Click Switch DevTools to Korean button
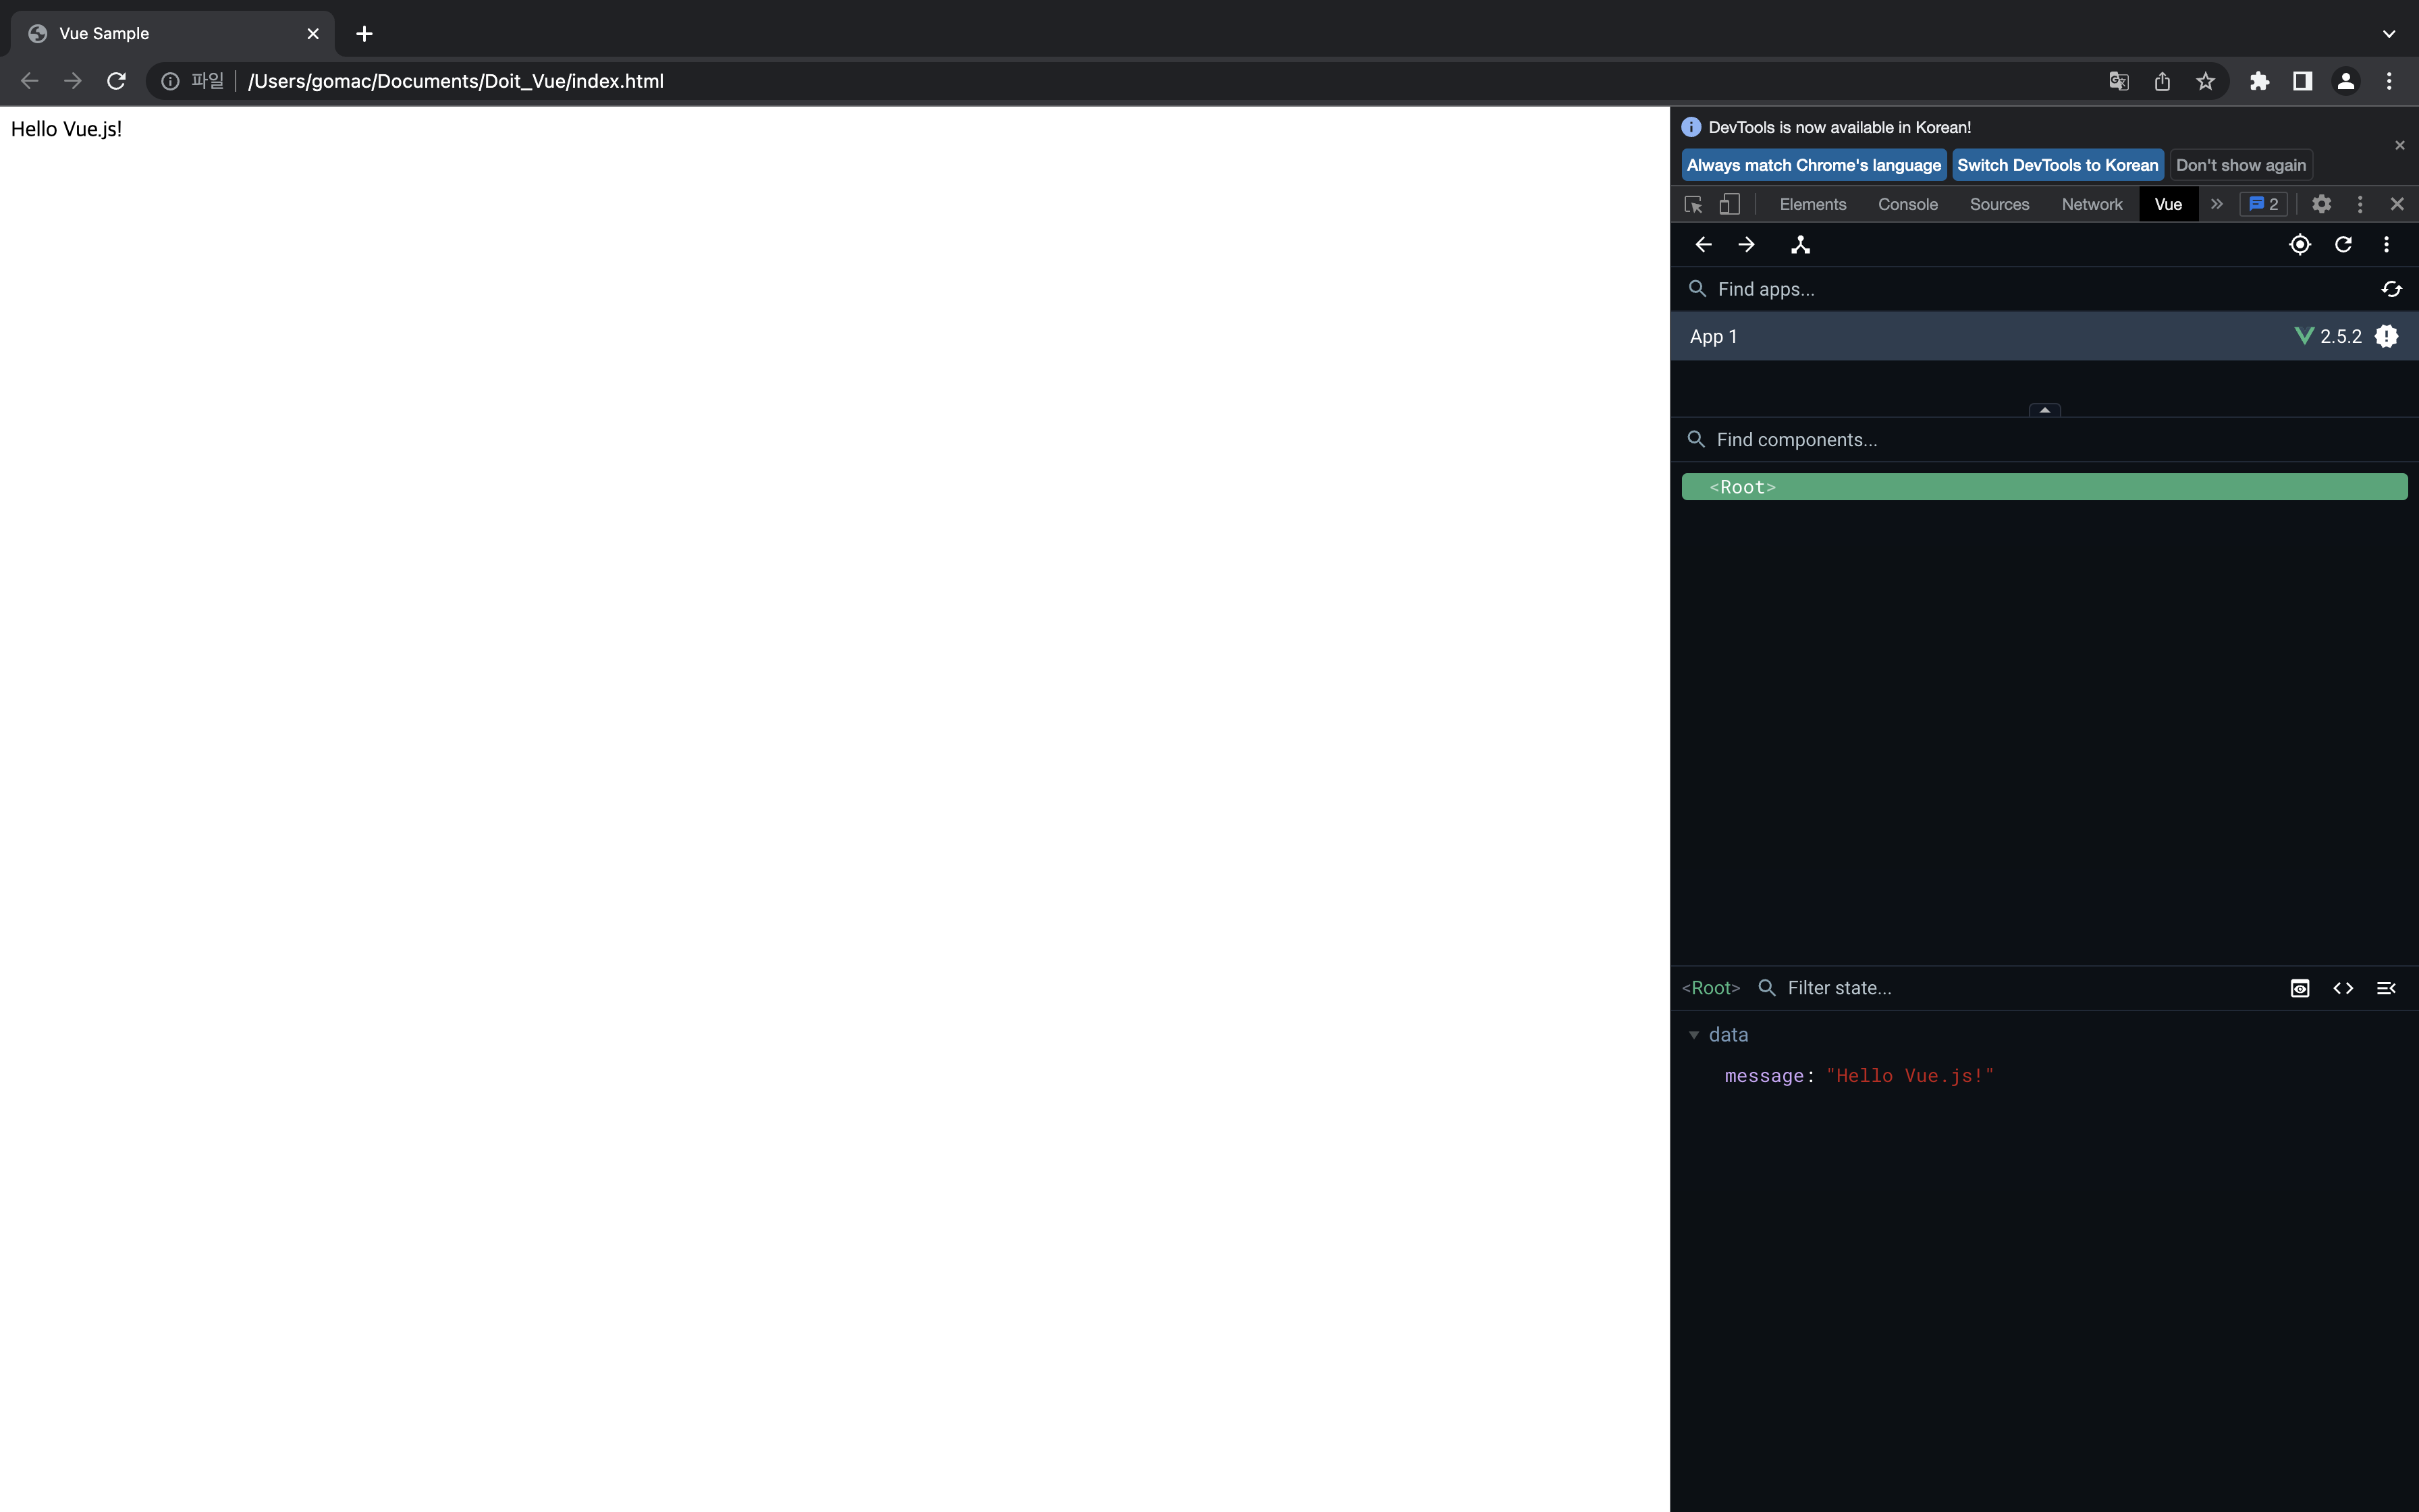The height and width of the screenshot is (1512, 2419). (2057, 165)
